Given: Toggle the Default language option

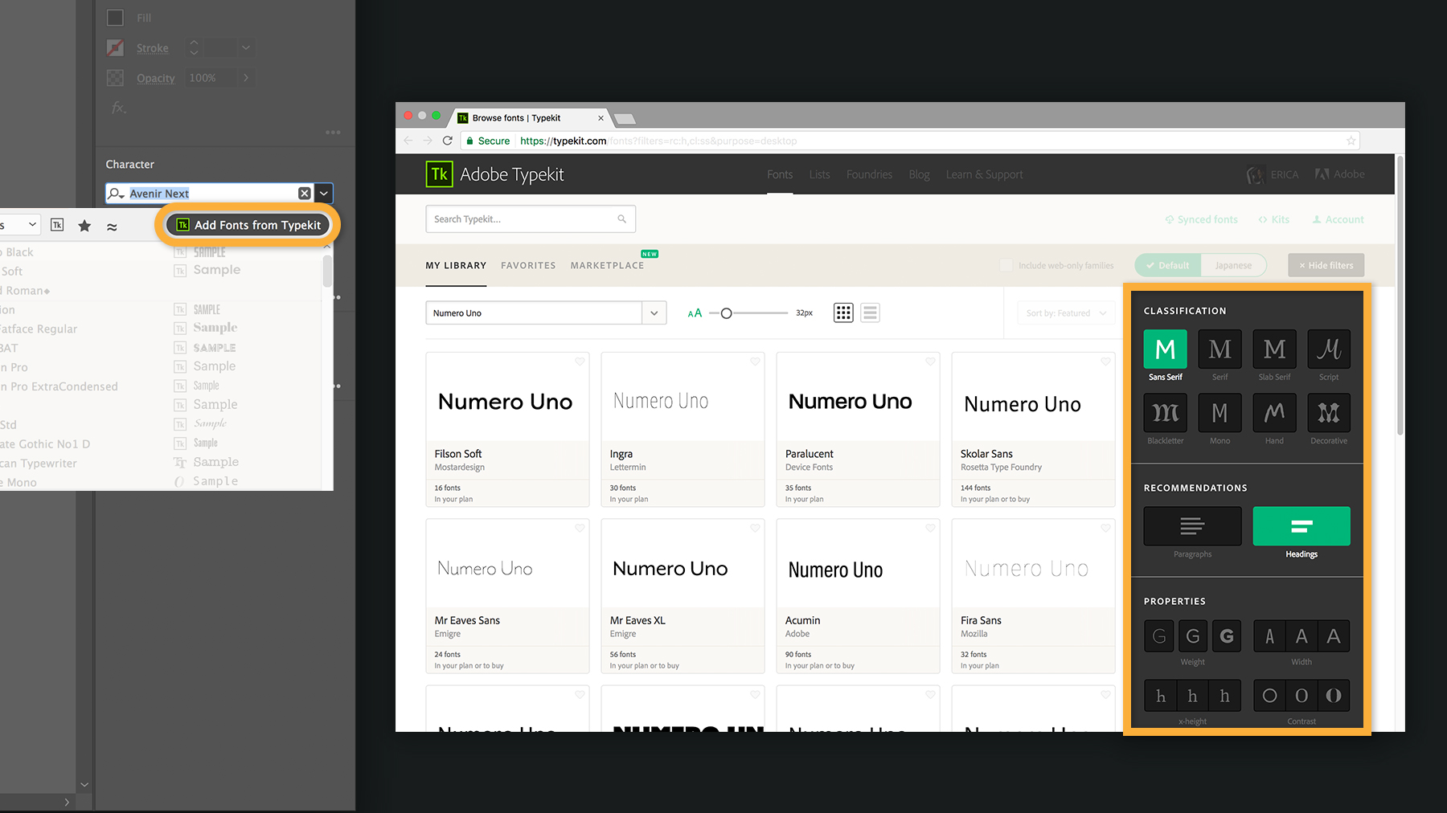Looking at the screenshot, I should pyautogui.click(x=1168, y=265).
